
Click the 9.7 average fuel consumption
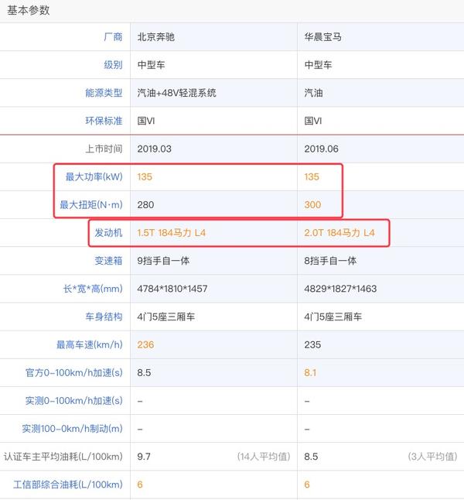point(144,457)
